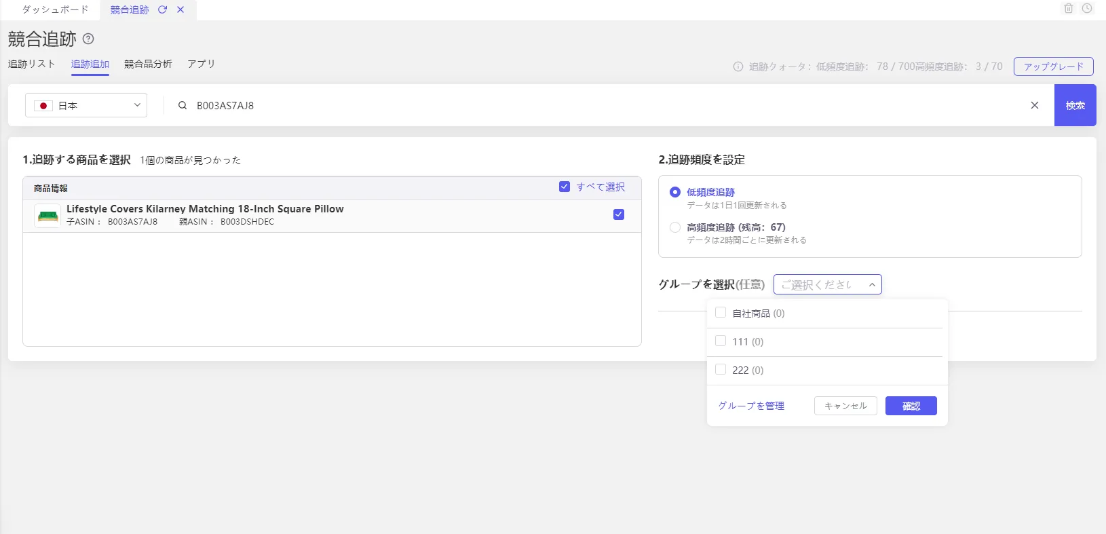Image resolution: width=1106 pixels, height=534 pixels.
Task: Click the trash icon at top right
Action: pos(1069,8)
